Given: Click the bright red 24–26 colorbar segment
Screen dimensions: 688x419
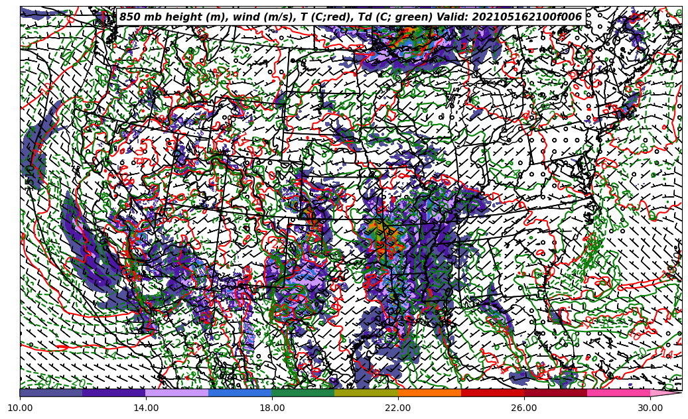Looking at the screenshot, I should [x=492, y=392].
